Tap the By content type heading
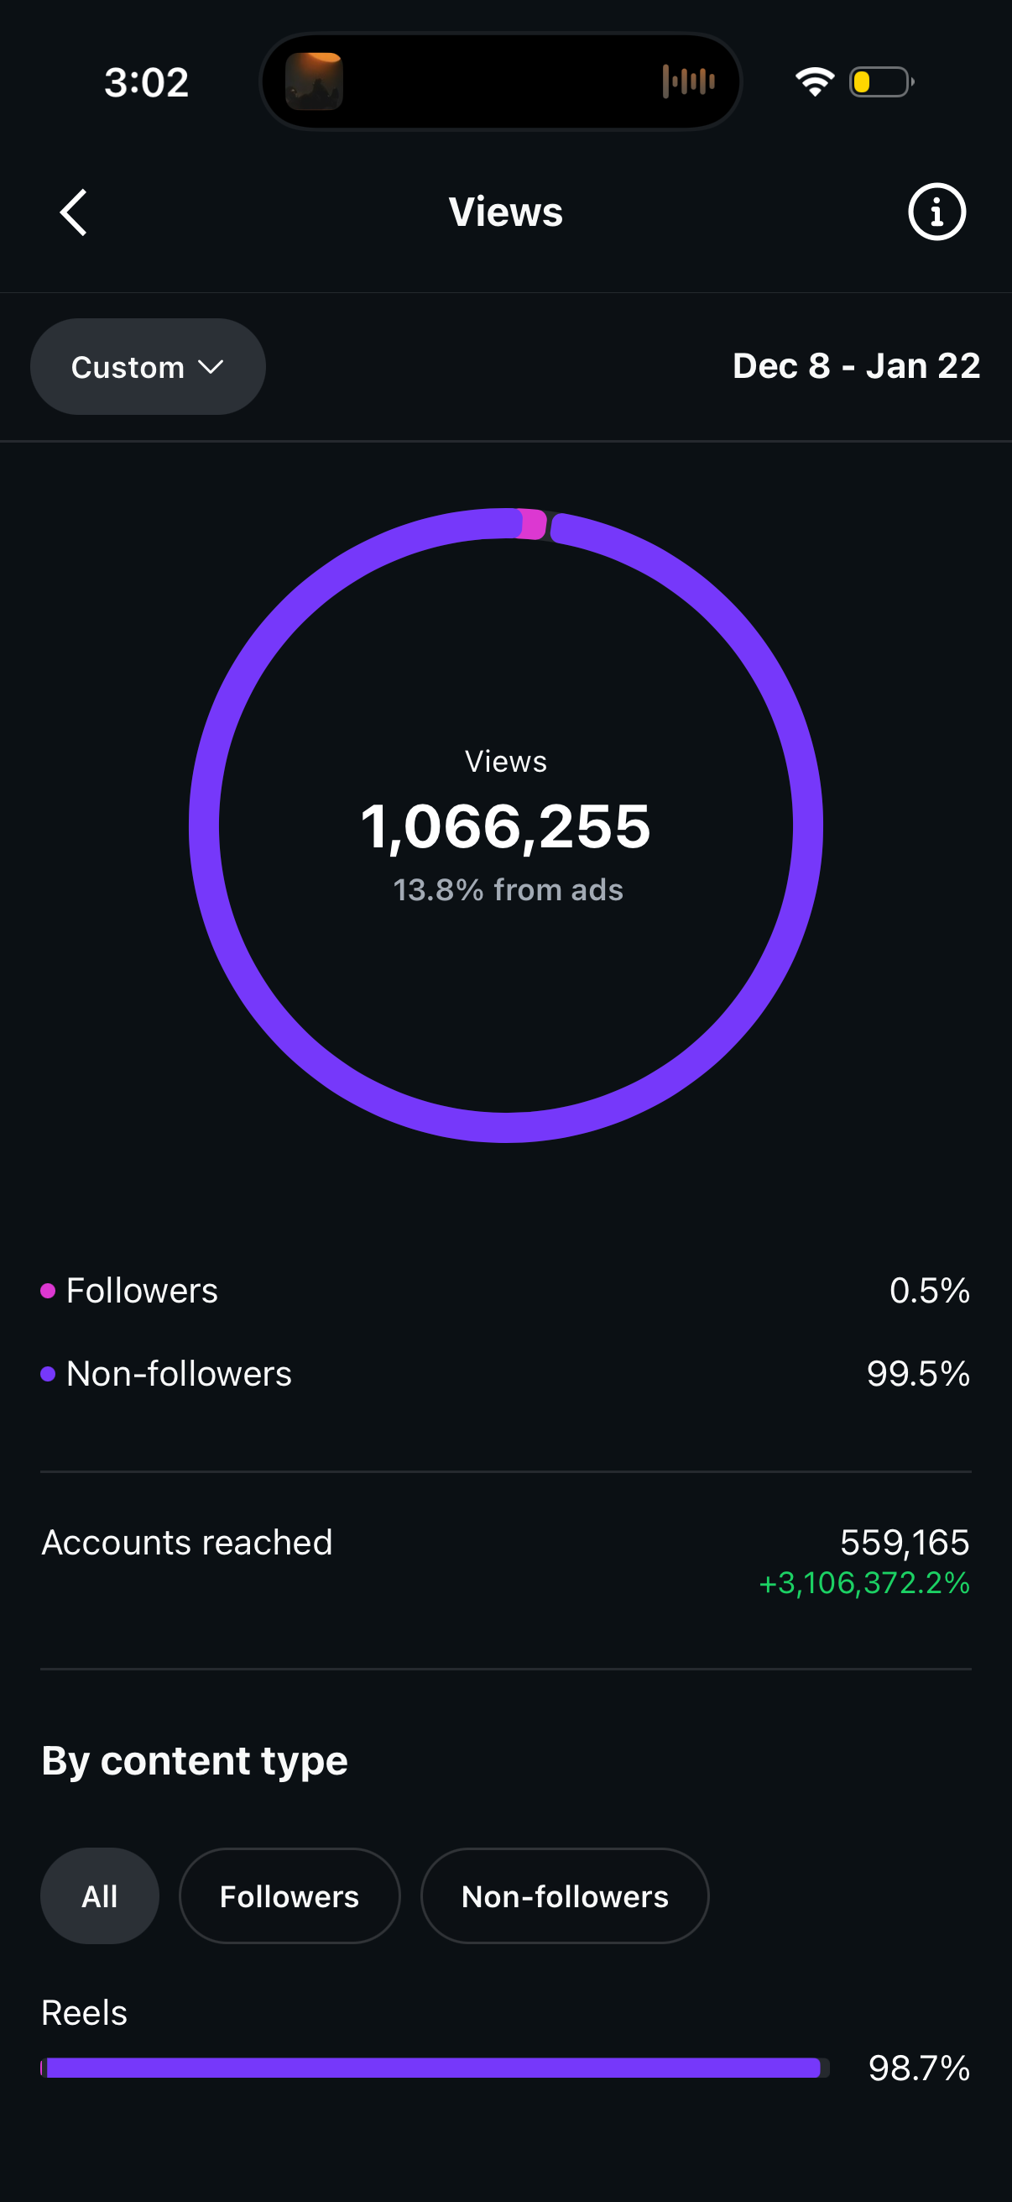This screenshot has height=2202, width=1012. [195, 1761]
